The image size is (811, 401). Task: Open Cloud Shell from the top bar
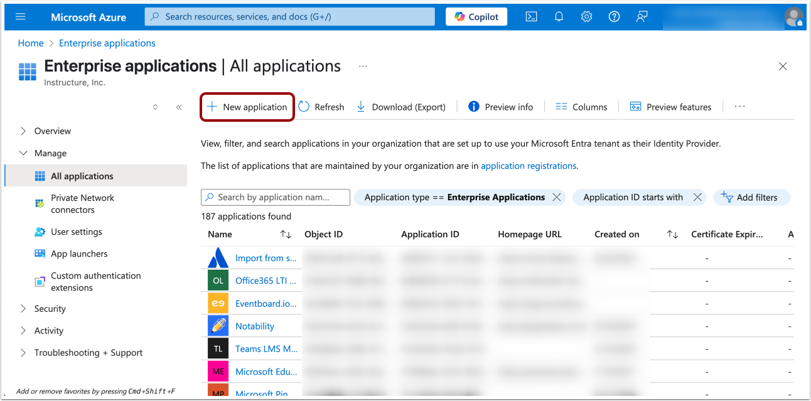coord(531,16)
